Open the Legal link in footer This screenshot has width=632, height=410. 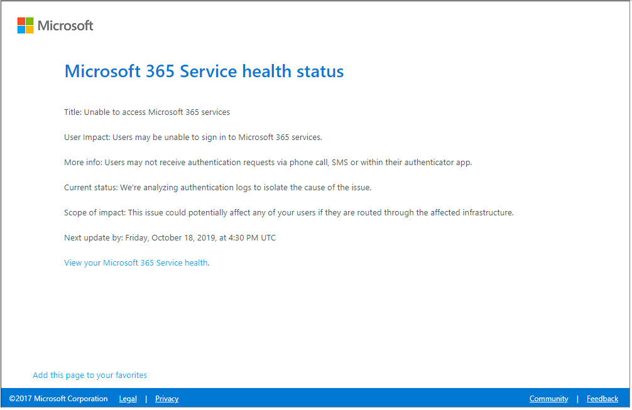click(128, 399)
